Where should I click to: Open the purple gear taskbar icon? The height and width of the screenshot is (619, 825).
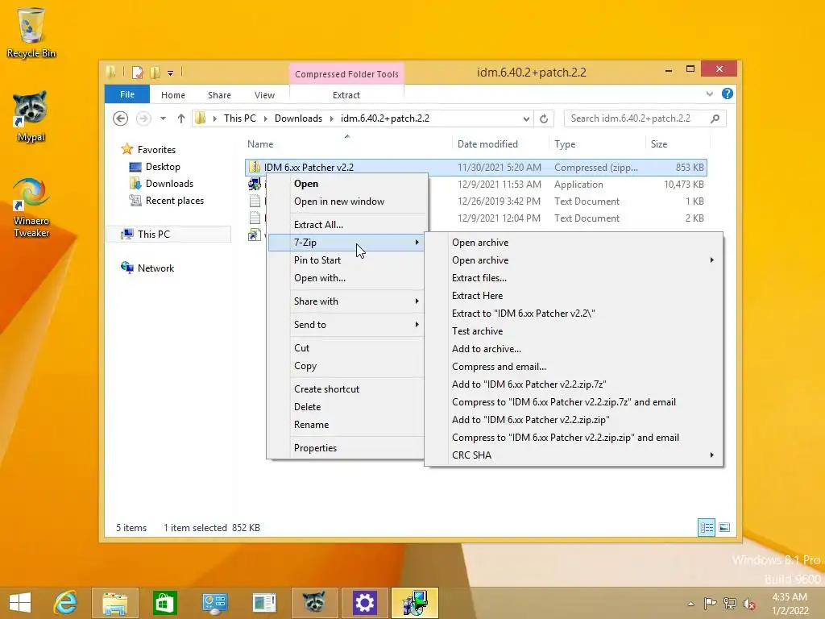pos(364,603)
